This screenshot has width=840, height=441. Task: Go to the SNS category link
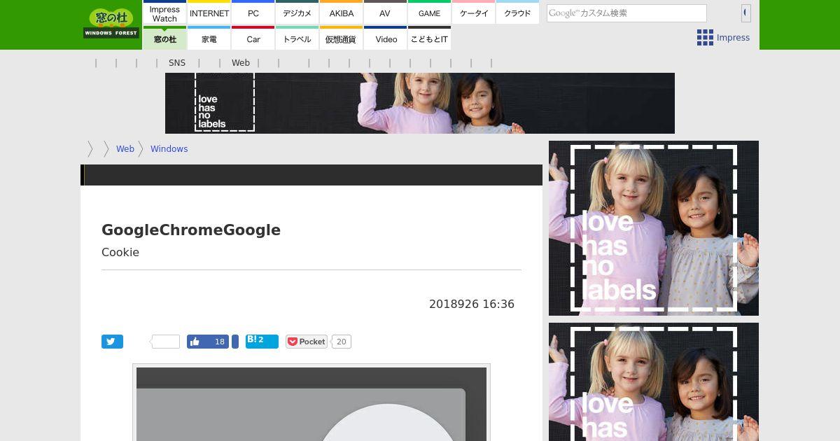coord(177,63)
